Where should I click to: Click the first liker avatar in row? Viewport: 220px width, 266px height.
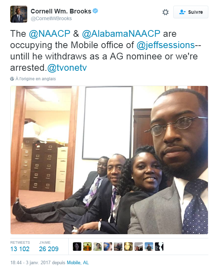pyautogui.click(x=77, y=247)
